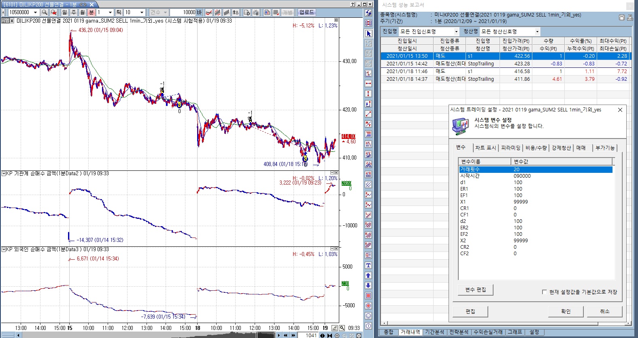
Task: Open the exit signal name dropdown
Action: click(x=537, y=31)
